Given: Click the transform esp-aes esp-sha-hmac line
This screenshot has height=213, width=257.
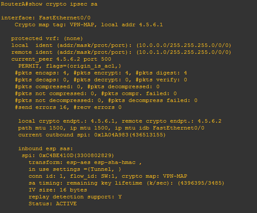Looking at the screenshot, I should point(85,163).
